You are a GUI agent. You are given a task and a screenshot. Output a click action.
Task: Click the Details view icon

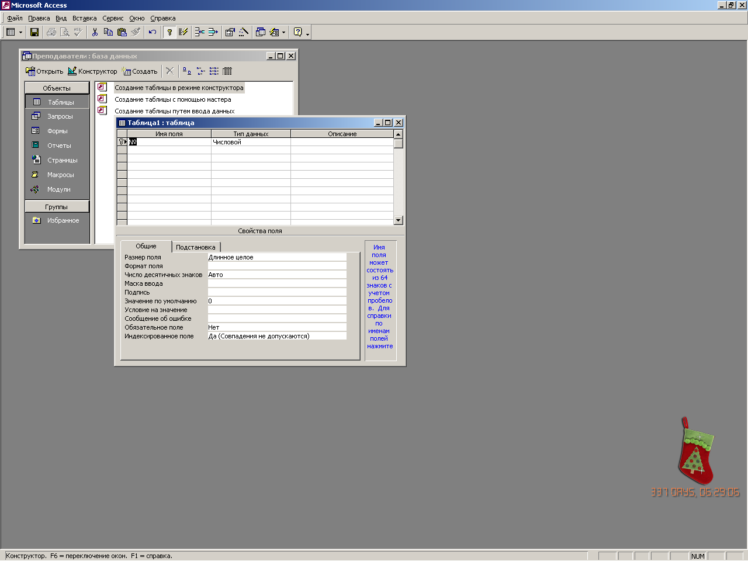click(x=227, y=71)
